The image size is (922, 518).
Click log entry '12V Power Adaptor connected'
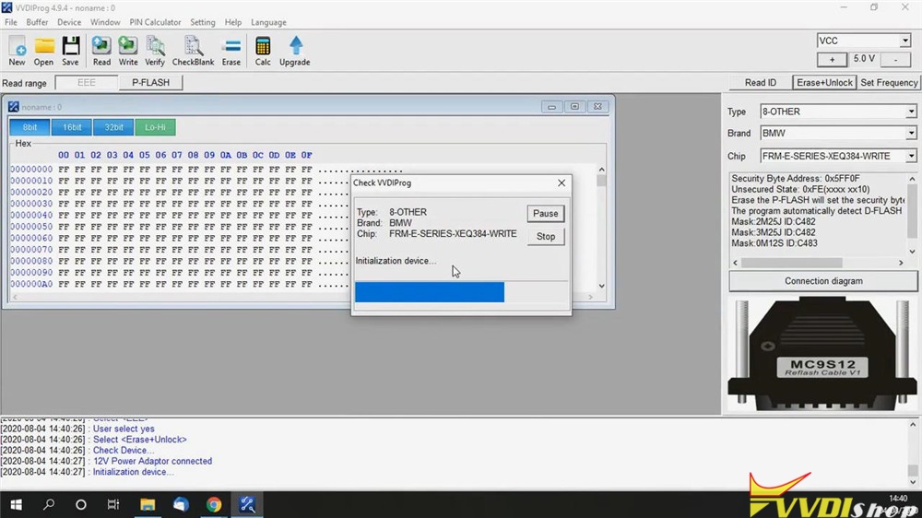[152, 462]
